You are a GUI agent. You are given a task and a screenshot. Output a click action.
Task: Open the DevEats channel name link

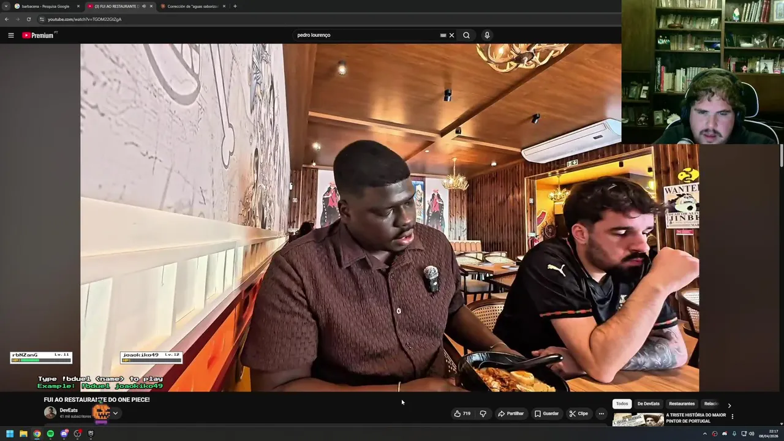tap(69, 410)
